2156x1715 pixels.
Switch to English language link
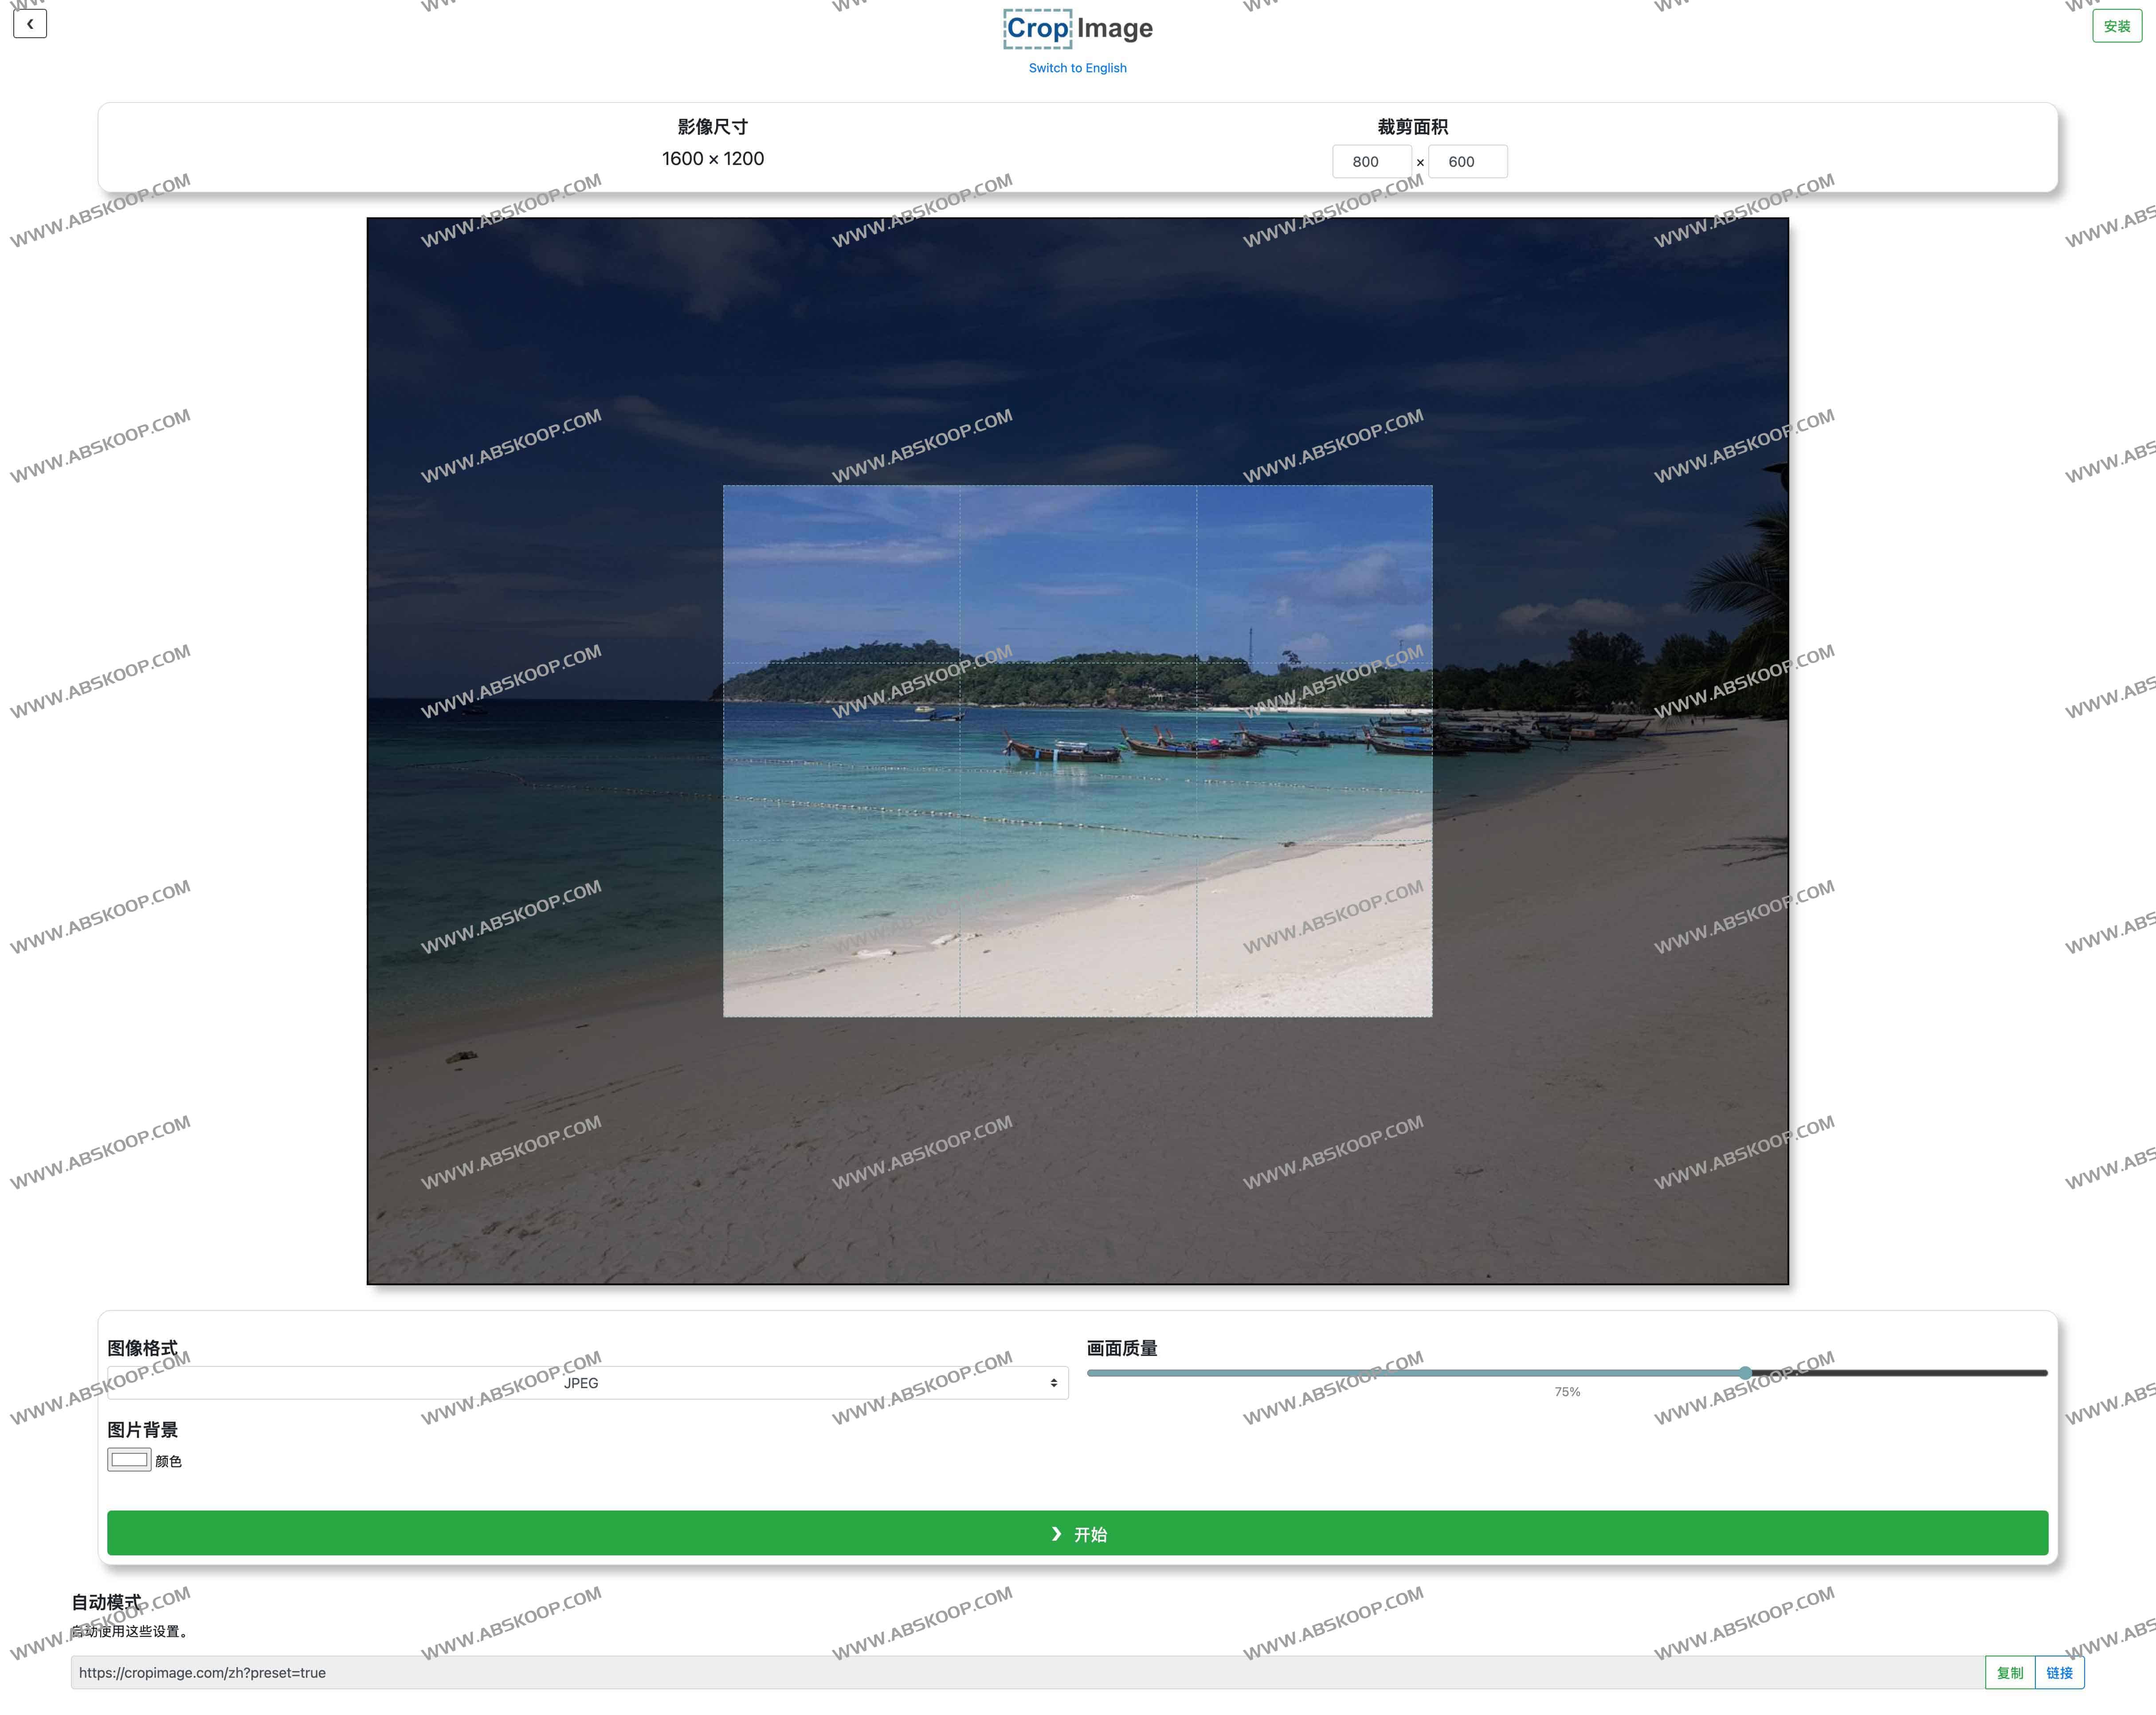(1077, 68)
